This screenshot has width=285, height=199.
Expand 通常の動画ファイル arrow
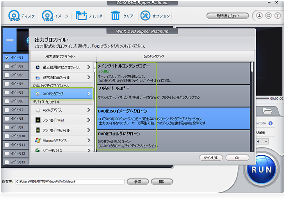89,77
